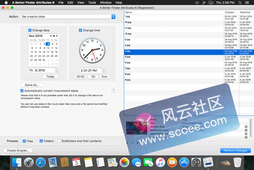Viewport: 254px width, 170px height.
Task: Open Calendar from the Dock
Action: (x=76, y=162)
